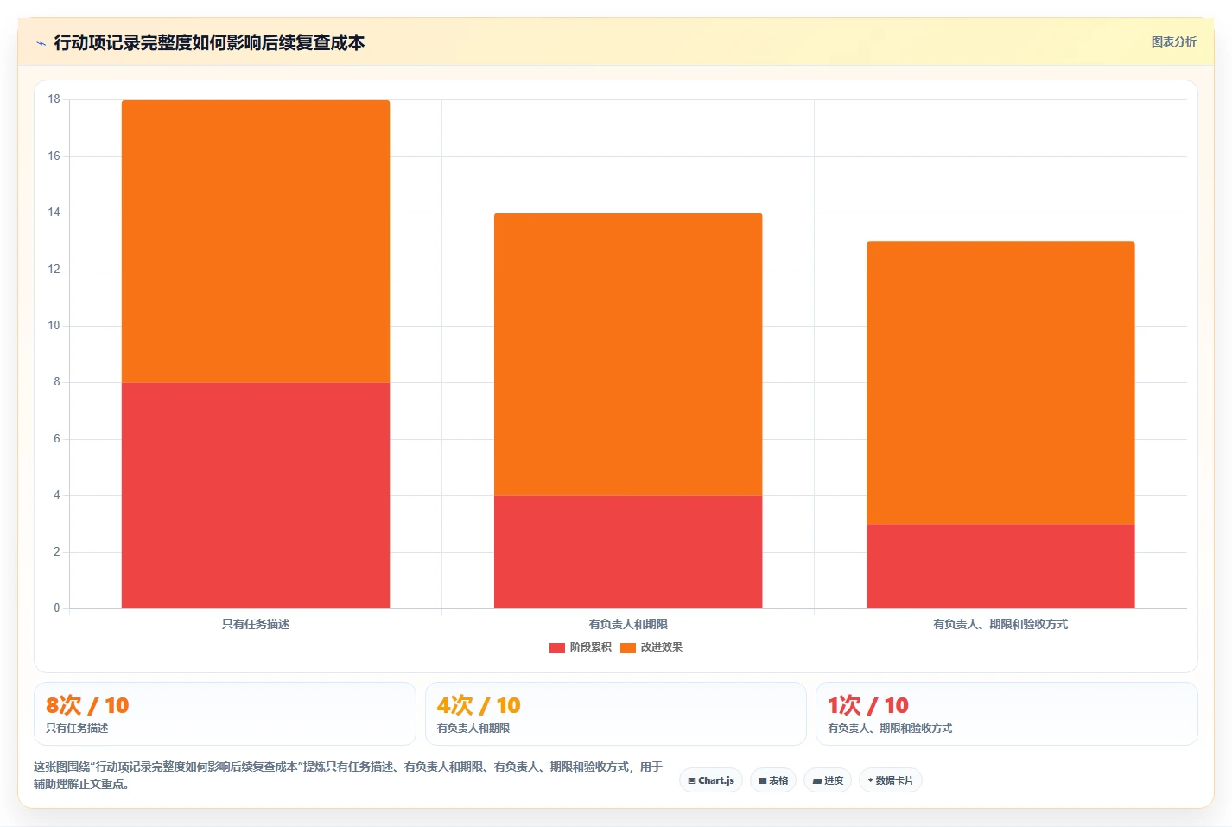Image resolution: width=1232 pixels, height=827 pixels.
Task: Click the y-axis tick label 10
Action: tap(54, 326)
